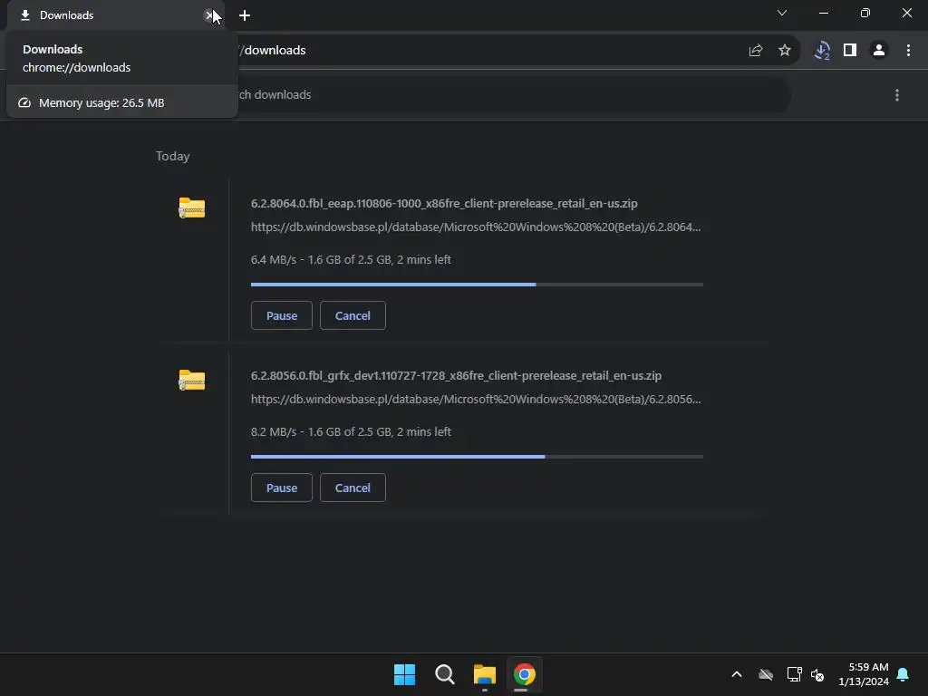Open taskbar Search
This screenshot has width=928, height=696.
[444, 674]
